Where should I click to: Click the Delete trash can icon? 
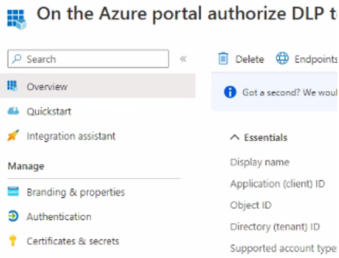(223, 59)
